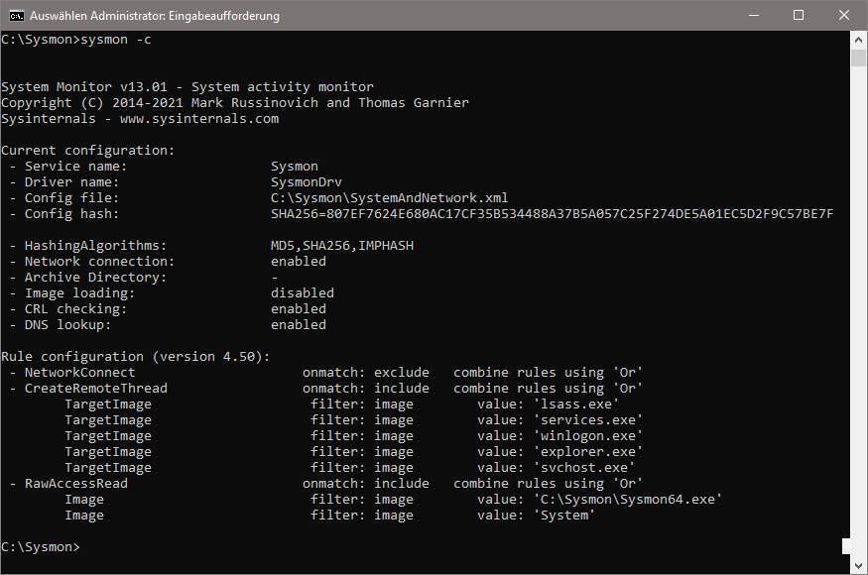Click the CreateRemoteThread rule name
This screenshot has width=868, height=575.
(x=95, y=389)
